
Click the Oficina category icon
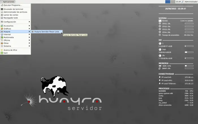point(2,40)
